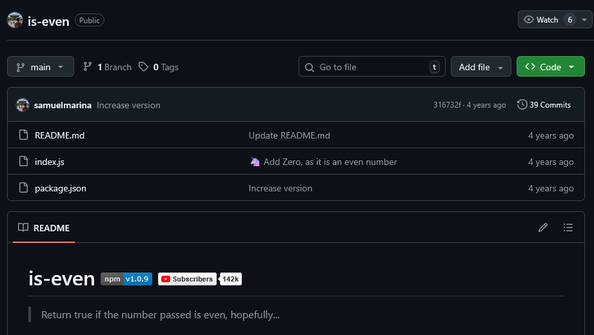Screen dimensions: 594x335
Task: Click the samuelmarina commit author avatar
Action: pyautogui.click(x=23, y=105)
